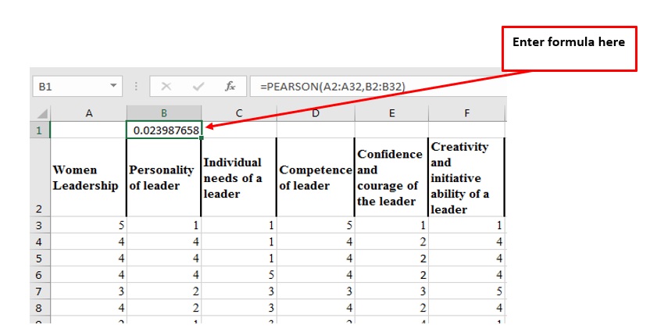Select cell A4 containing 4
The height and width of the screenshot is (332, 650).
click(x=88, y=241)
